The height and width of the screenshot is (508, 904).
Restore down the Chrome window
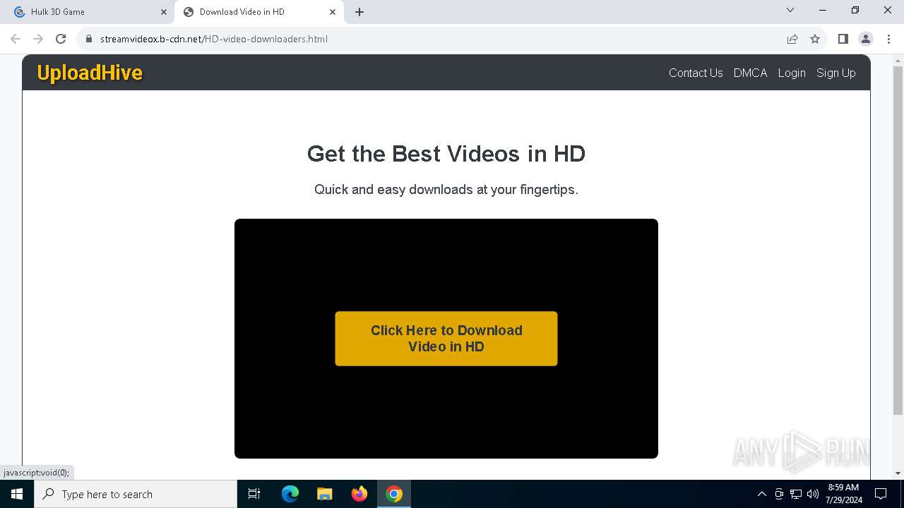click(855, 11)
